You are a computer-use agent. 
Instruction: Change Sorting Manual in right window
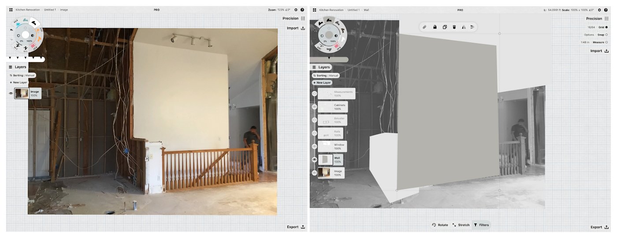326,75
